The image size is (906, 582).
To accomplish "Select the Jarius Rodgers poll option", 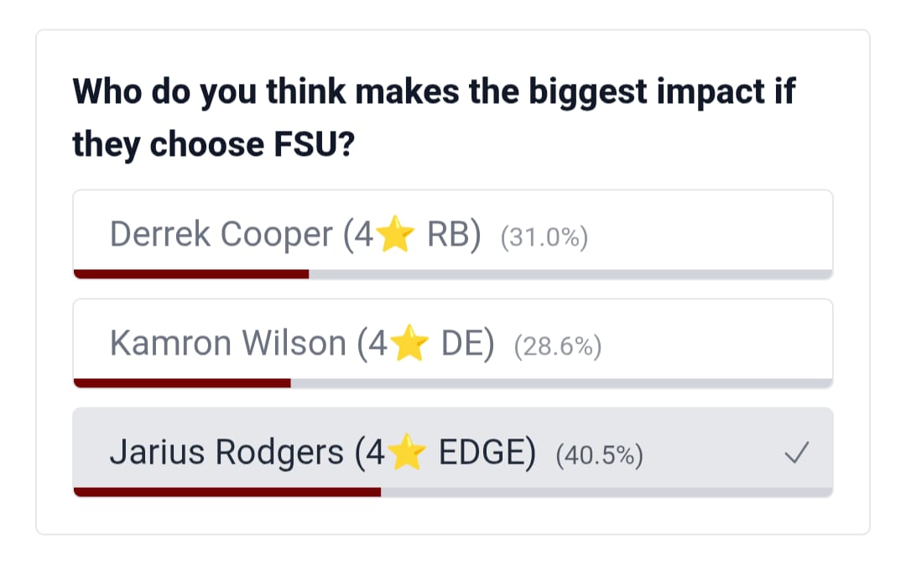I will pos(453,452).
